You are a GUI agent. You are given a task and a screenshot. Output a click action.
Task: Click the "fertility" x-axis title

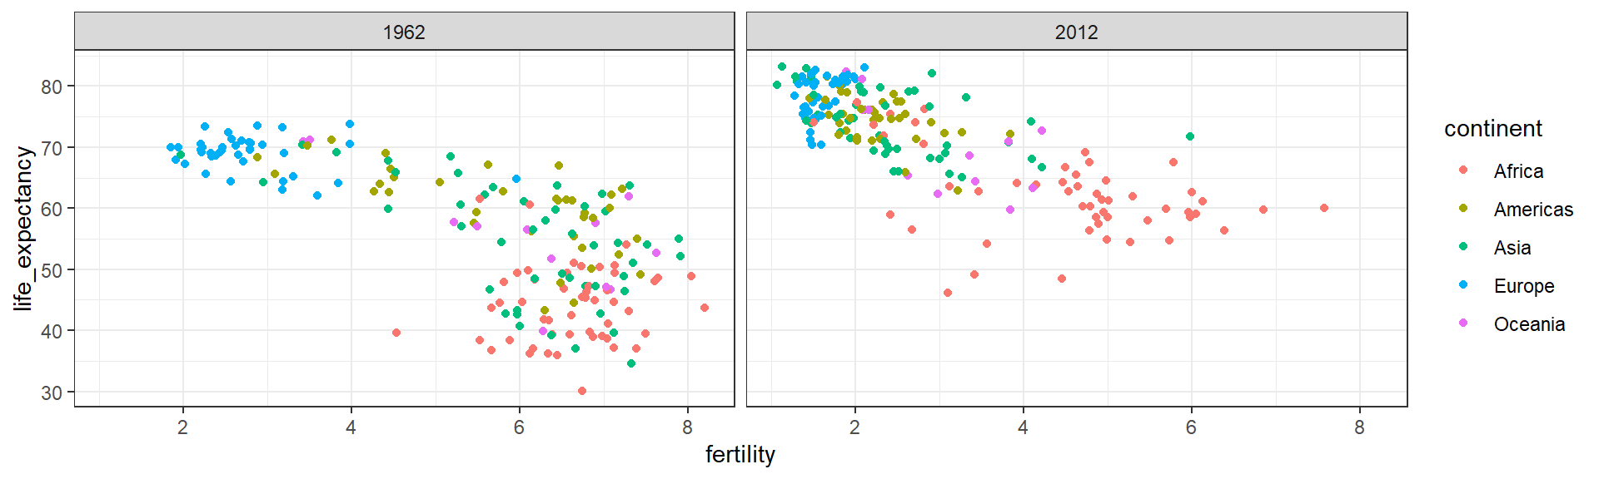click(740, 455)
